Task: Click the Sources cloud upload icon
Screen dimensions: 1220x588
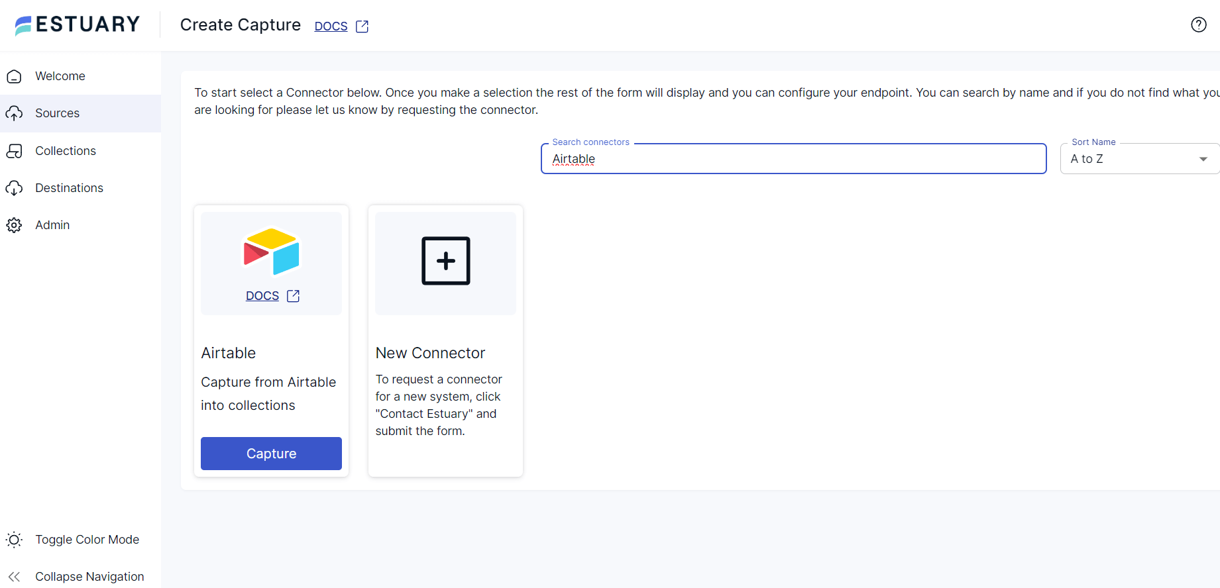Action: click(14, 113)
